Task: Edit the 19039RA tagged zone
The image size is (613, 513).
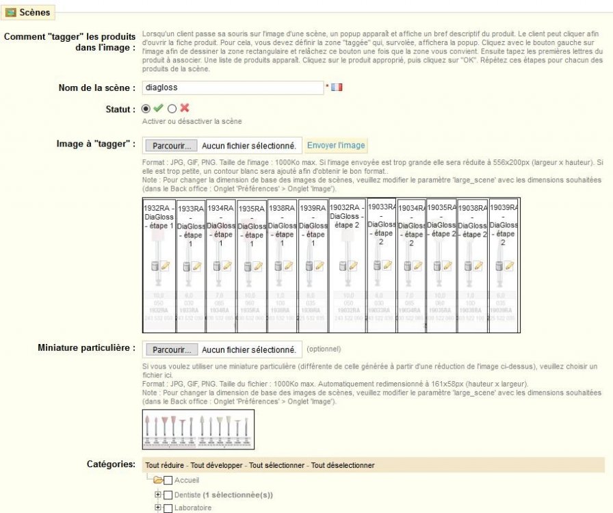Action: (x=509, y=266)
